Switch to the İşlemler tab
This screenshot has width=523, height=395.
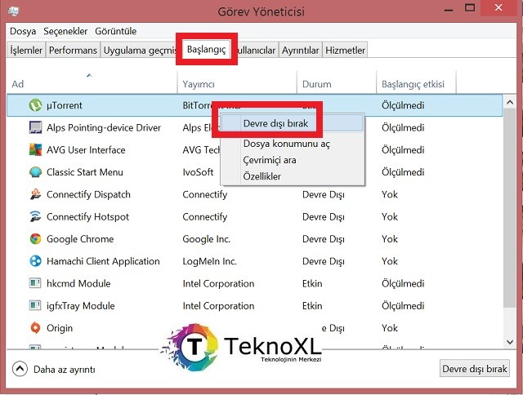(26, 51)
